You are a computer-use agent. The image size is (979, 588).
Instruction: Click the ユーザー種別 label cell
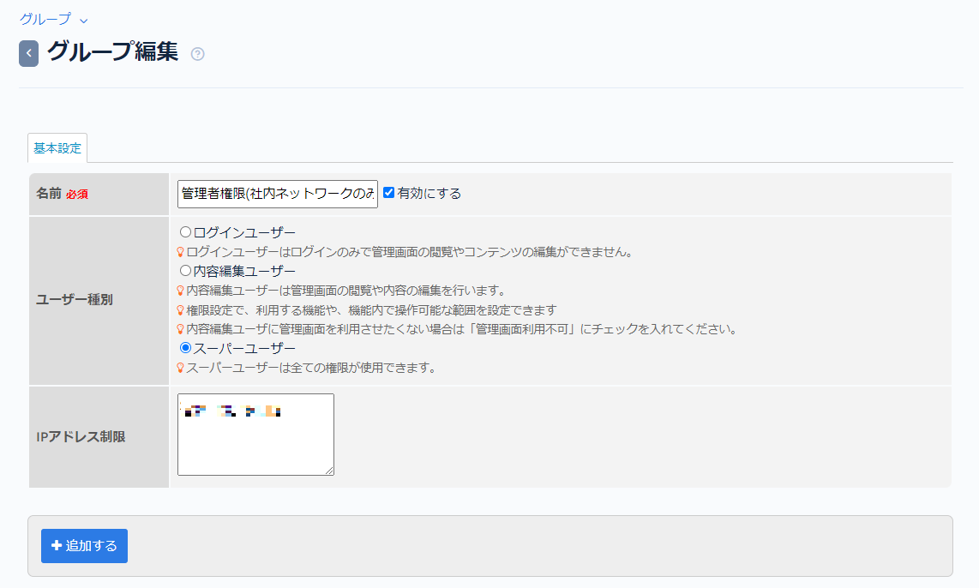pyautogui.click(x=99, y=300)
